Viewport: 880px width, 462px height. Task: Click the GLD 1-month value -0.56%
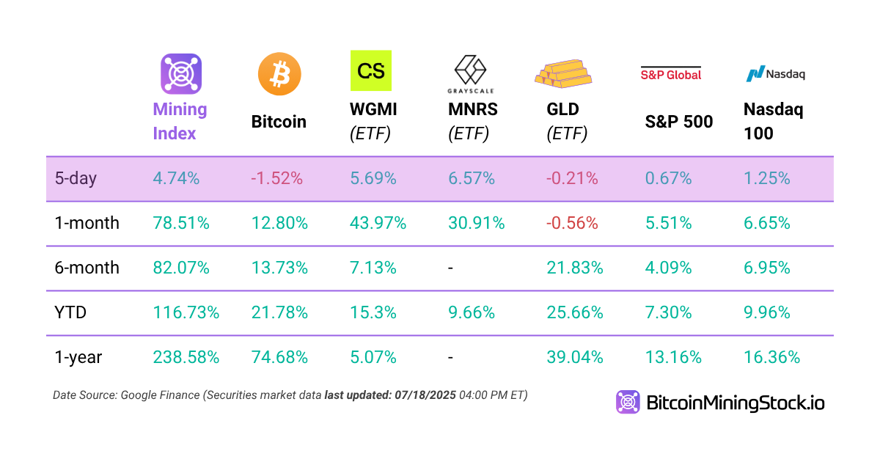click(572, 223)
